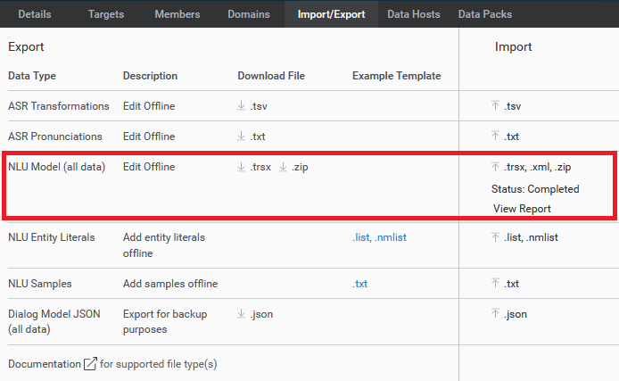The height and width of the screenshot is (381, 619).
Task: Download ASR Transformations .tsv file
Action: click(x=253, y=106)
